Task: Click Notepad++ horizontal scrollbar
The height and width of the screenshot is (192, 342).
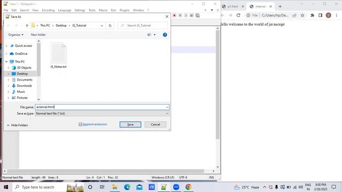Action: tap(105, 171)
